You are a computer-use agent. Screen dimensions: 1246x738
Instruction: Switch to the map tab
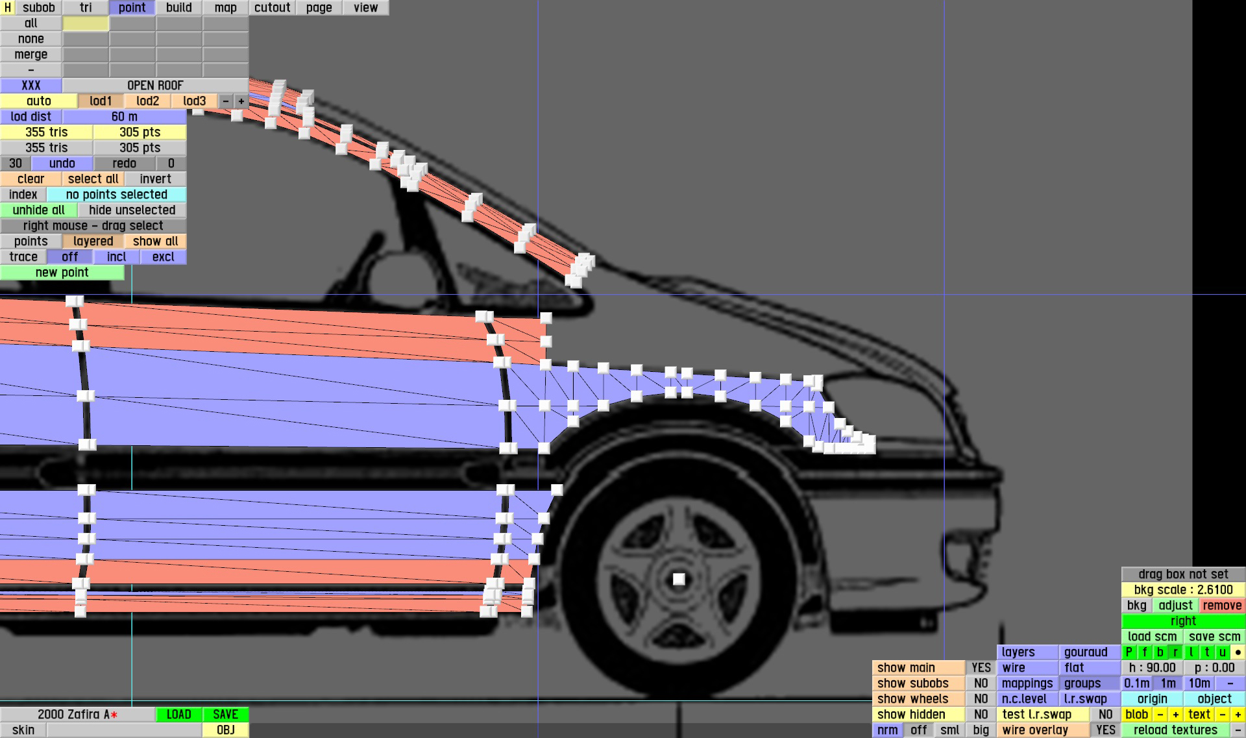[x=225, y=8]
